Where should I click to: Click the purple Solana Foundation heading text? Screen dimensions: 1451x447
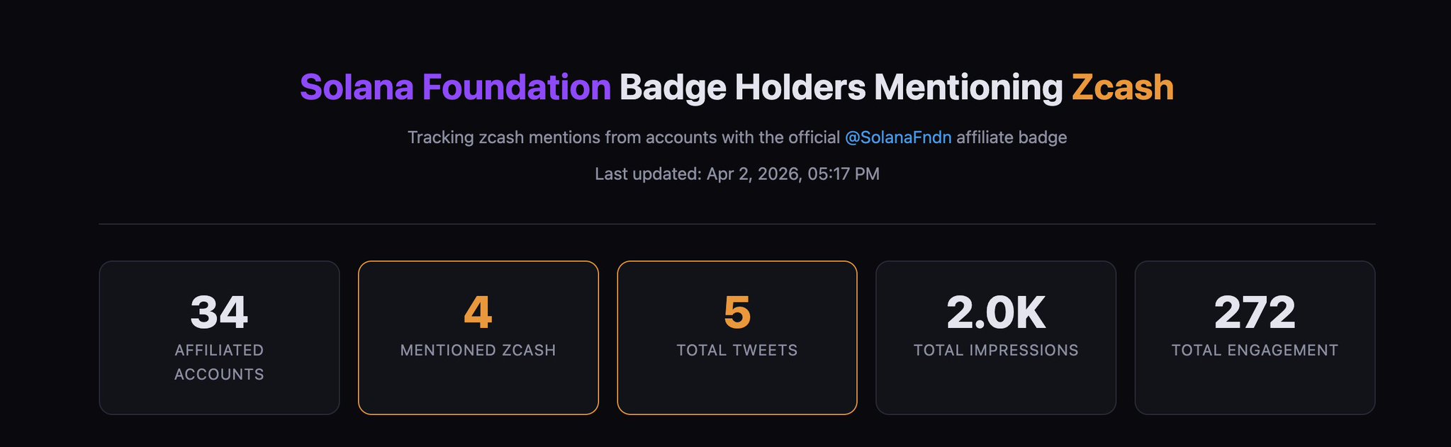coord(455,88)
